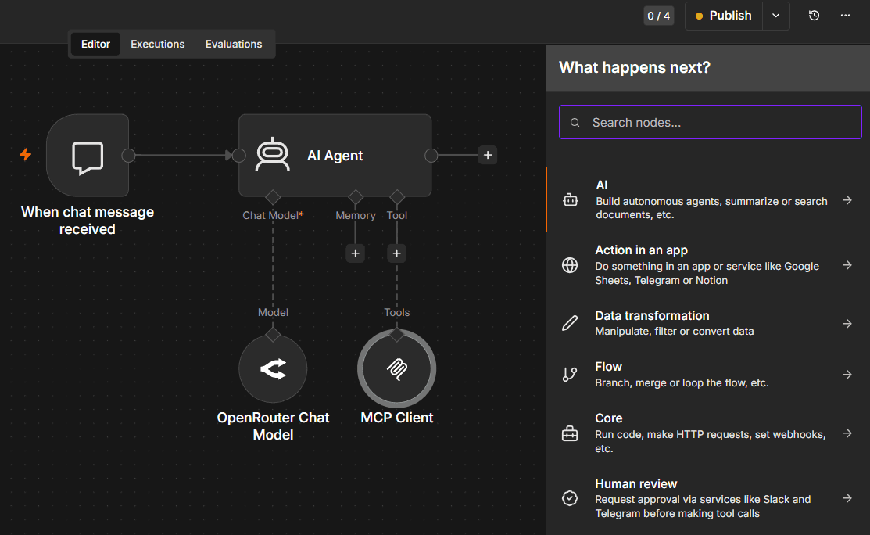Open the MCP Client tool node
This screenshot has width=870, height=535.
click(397, 368)
